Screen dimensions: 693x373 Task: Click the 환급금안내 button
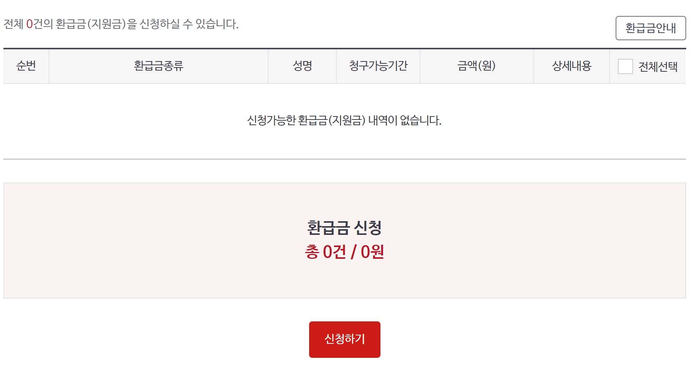tap(650, 28)
